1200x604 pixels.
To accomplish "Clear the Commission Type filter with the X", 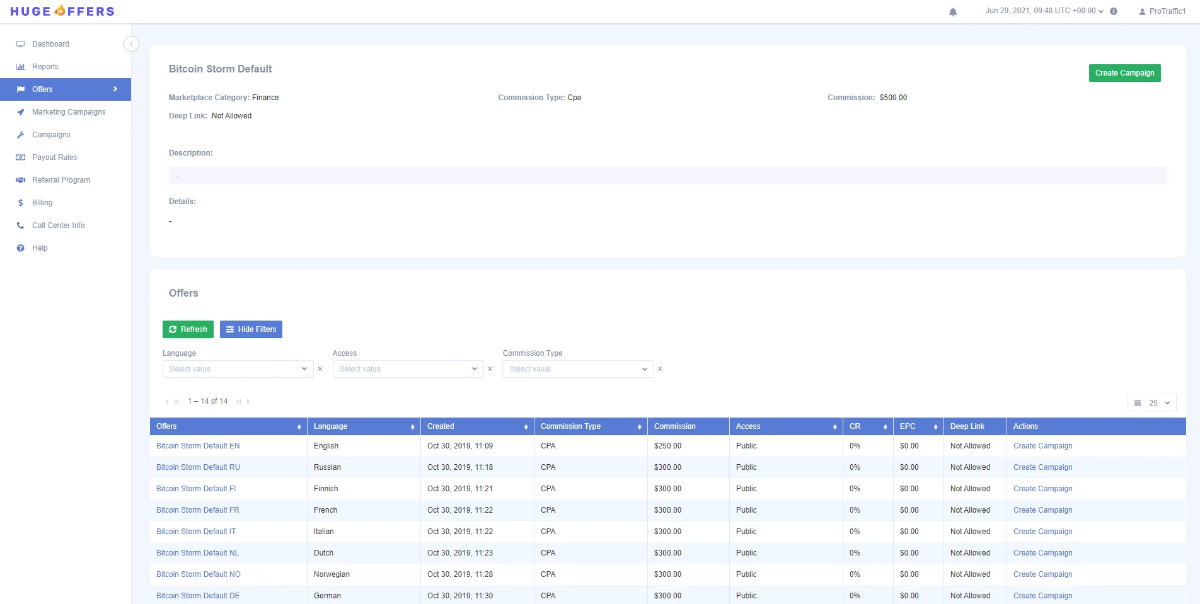I will [661, 369].
